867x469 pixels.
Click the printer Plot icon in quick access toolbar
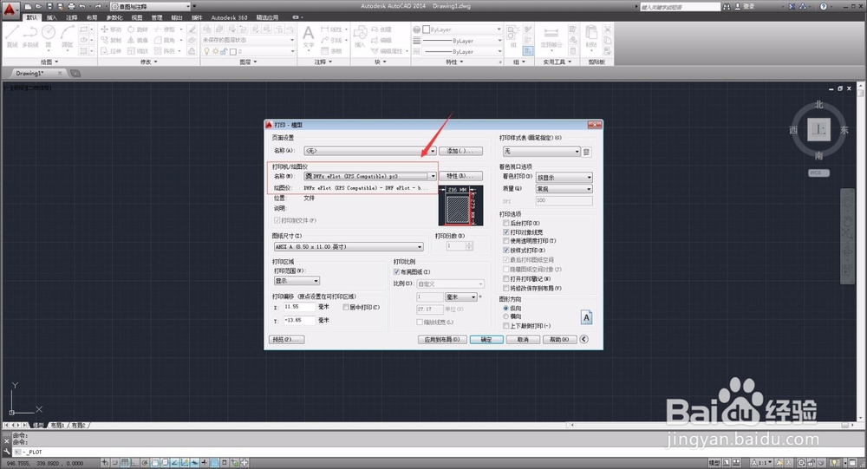pos(71,6)
